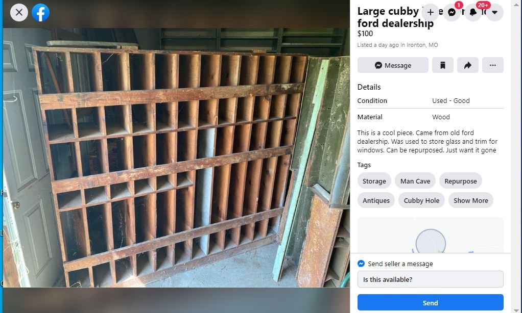Message the seller
This screenshot has width=522, height=313.
(393, 65)
